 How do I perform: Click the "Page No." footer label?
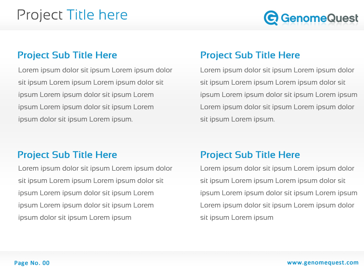point(27,263)
